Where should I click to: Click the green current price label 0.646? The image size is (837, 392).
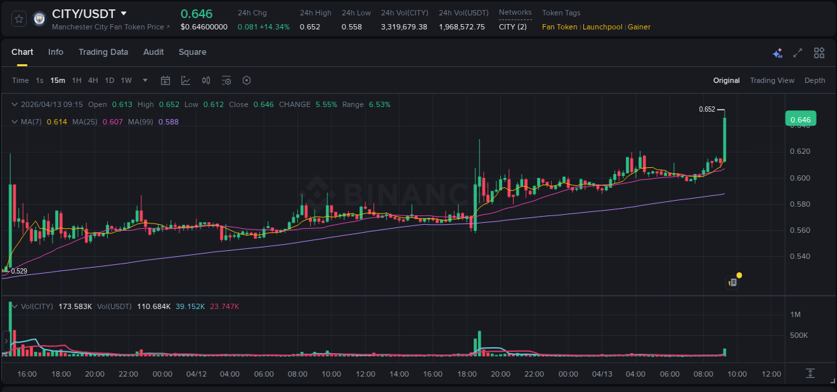[x=801, y=118]
